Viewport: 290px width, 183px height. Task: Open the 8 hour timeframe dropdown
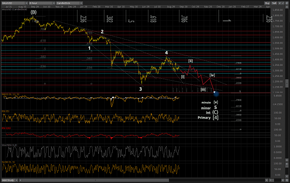tap(42, 3)
